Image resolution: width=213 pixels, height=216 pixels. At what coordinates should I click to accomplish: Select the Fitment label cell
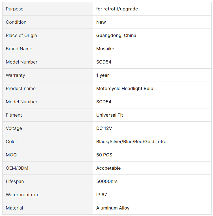pyautogui.click(x=47, y=115)
